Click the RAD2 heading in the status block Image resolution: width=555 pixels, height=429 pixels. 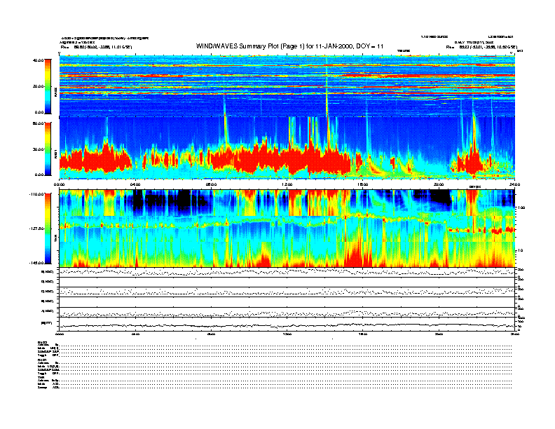[42, 343]
